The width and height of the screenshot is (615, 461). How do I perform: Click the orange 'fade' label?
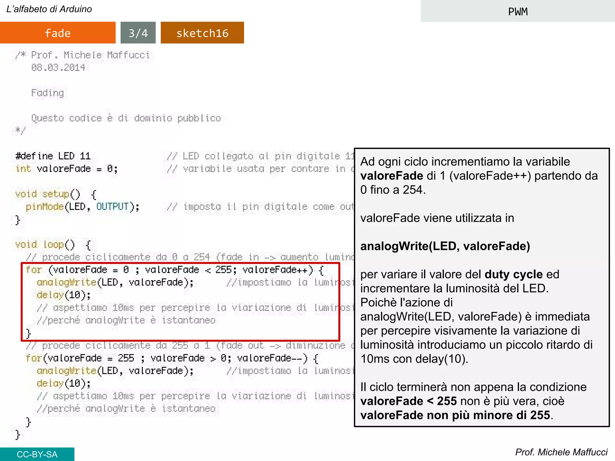click(58, 33)
